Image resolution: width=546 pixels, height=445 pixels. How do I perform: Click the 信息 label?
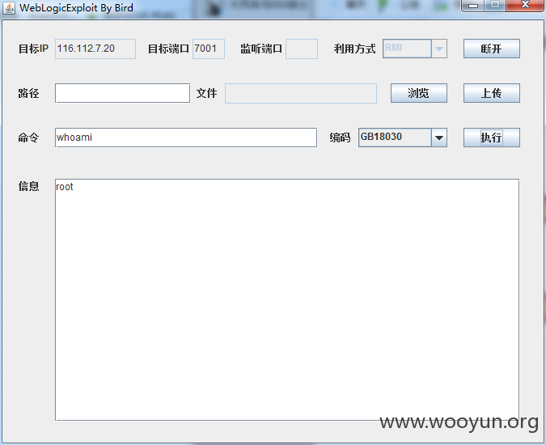[28, 186]
